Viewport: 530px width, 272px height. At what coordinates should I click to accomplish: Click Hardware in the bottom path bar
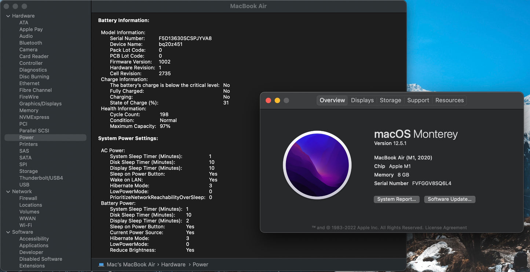173,265
